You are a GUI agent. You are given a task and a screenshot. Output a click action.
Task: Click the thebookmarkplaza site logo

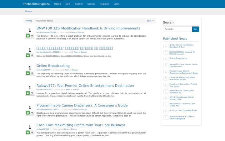tap(37, 4)
